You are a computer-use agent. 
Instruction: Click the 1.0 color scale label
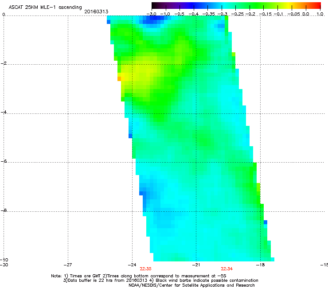320,14
